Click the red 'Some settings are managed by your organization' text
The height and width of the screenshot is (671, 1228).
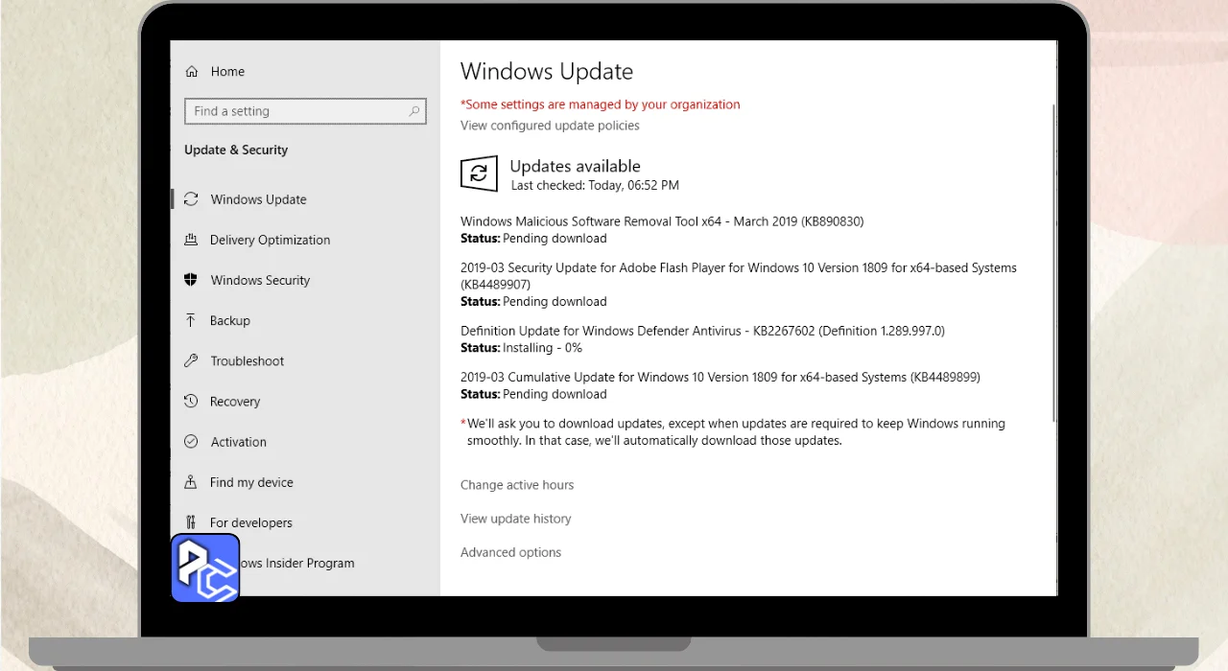coord(601,104)
